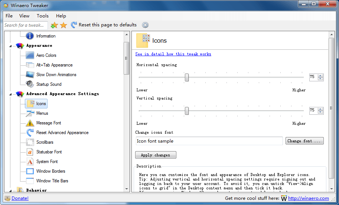The height and width of the screenshot is (205, 339).
Task: Decrease horizontal spacing with down arrow
Action: click(320, 78)
